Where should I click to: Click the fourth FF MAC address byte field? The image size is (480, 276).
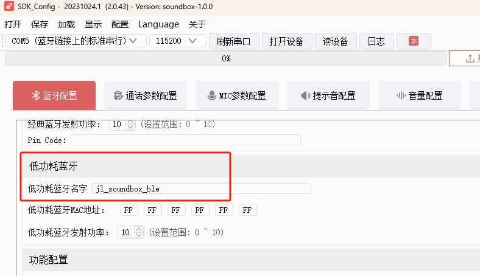pos(200,210)
